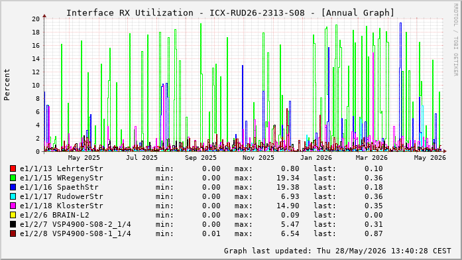Screen dimensions: 462x260
Task: Click the blue swatch for e1/1/16 SpaethStr
Action: pyautogui.click(x=13, y=187)
